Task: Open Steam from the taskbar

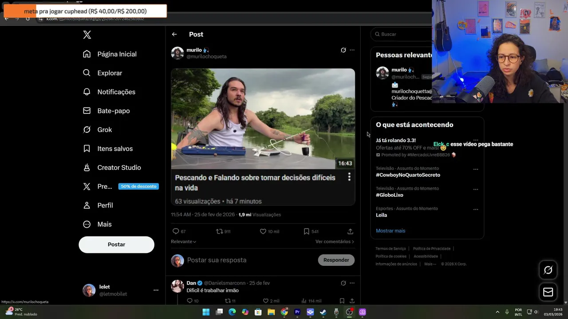Action: [323, 312]
